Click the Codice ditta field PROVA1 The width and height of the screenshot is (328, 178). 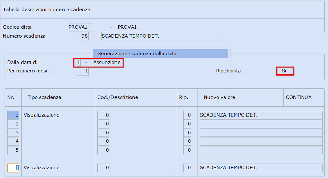[x=81, y=27]
